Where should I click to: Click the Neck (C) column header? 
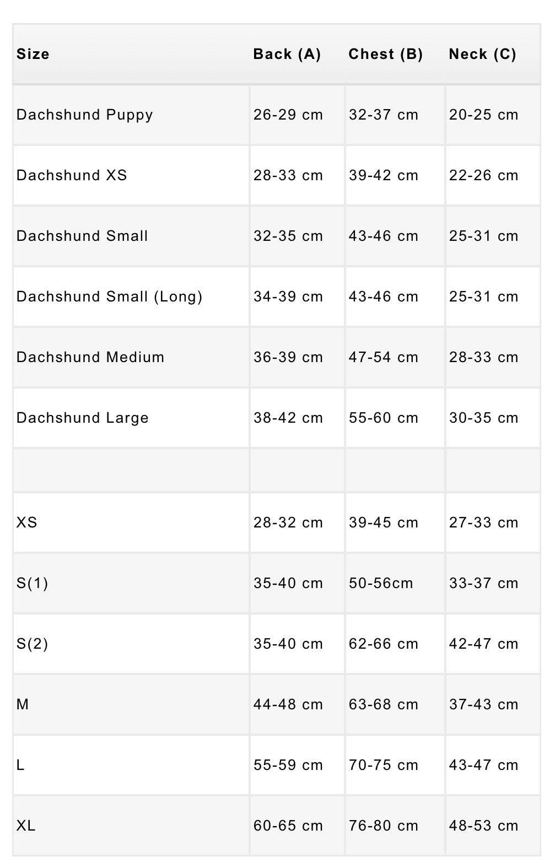[482, 54]
